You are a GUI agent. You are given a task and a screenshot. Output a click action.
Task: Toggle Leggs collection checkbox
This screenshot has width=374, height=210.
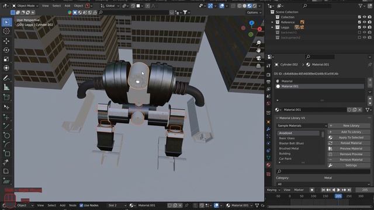[359, 27]
